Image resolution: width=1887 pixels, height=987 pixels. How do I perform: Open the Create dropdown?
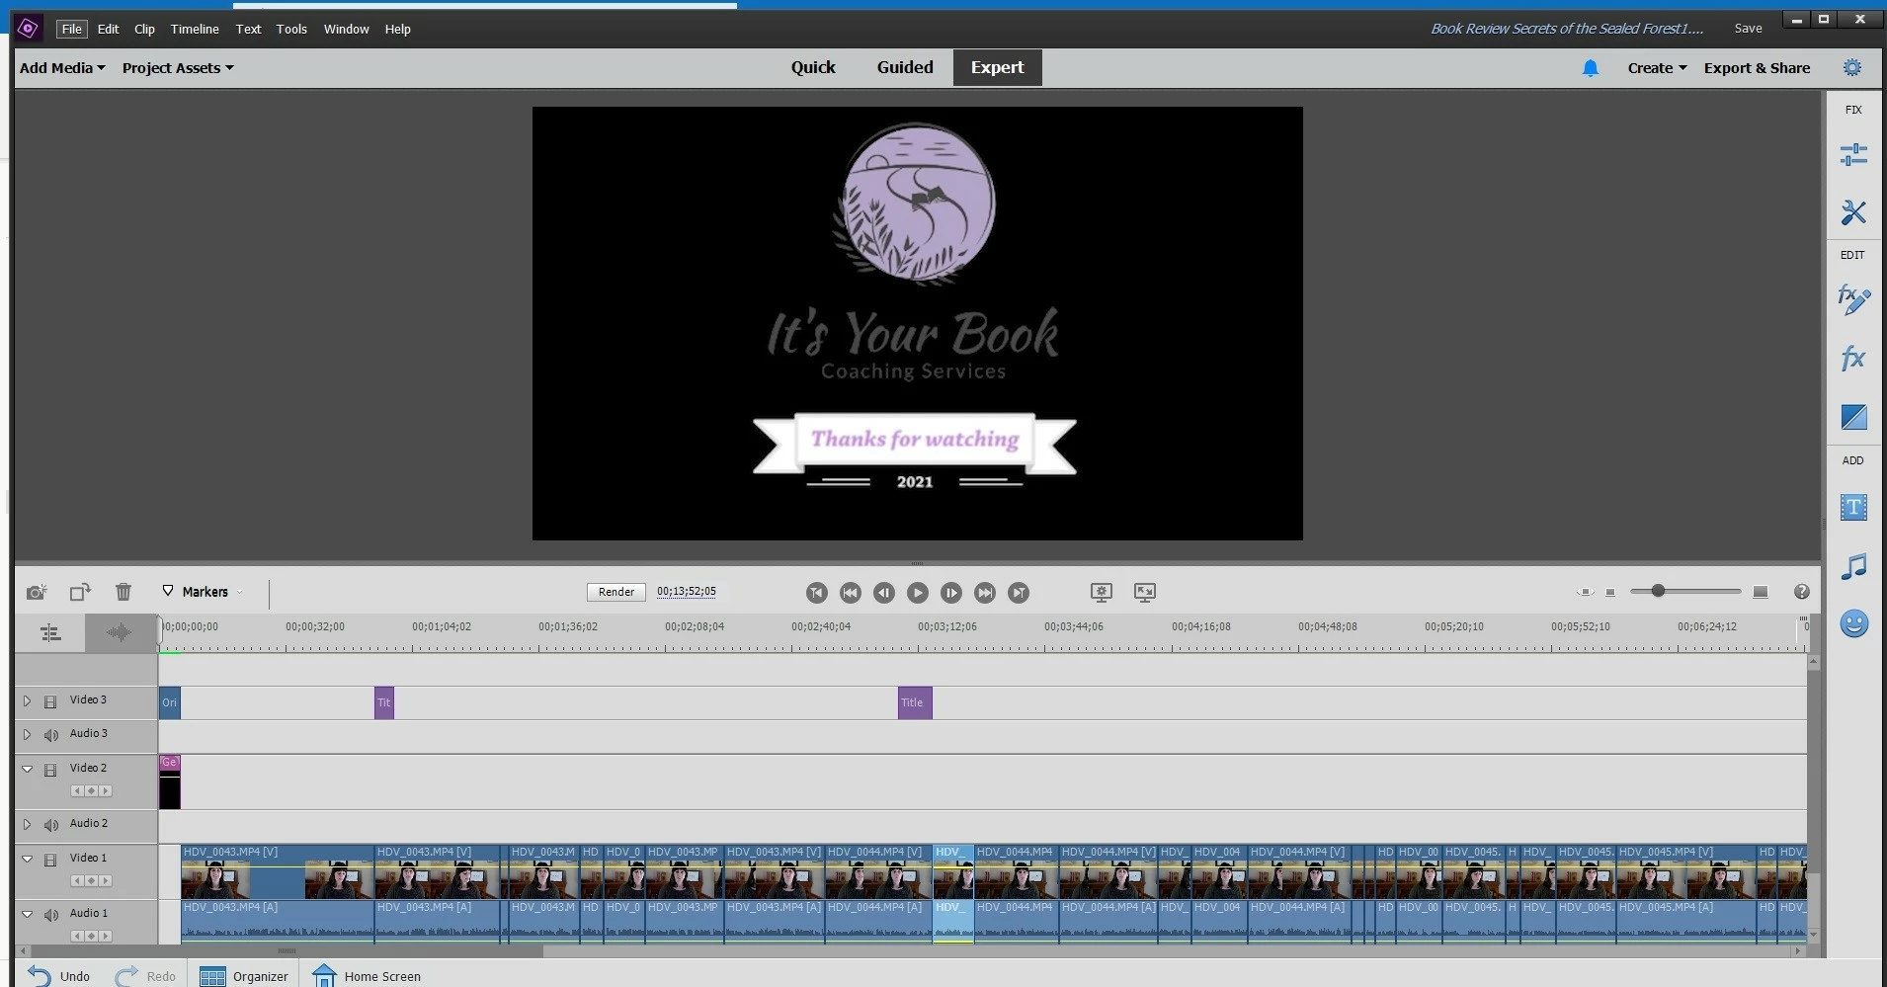pyautogui.click(x=1657, y=68)
